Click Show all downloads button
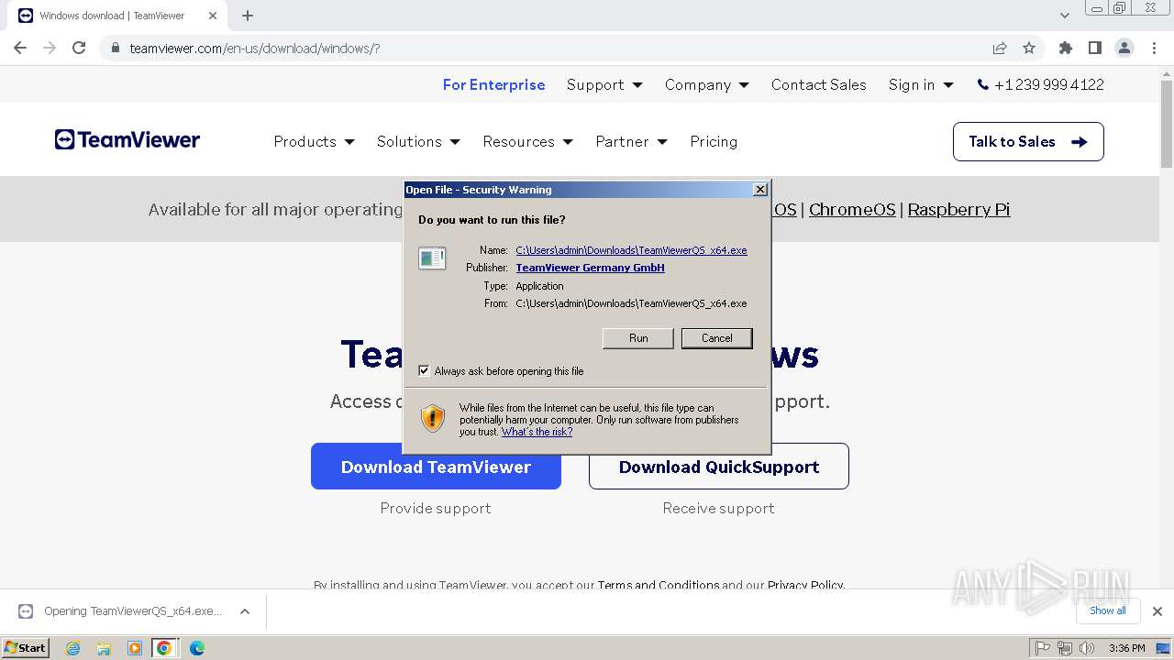Screen dimensions: 1174x660 1107,610
